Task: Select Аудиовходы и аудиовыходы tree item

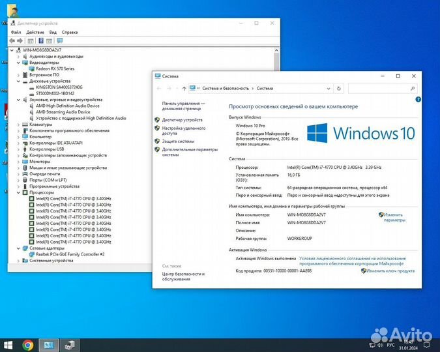Action: coord(56,57)
